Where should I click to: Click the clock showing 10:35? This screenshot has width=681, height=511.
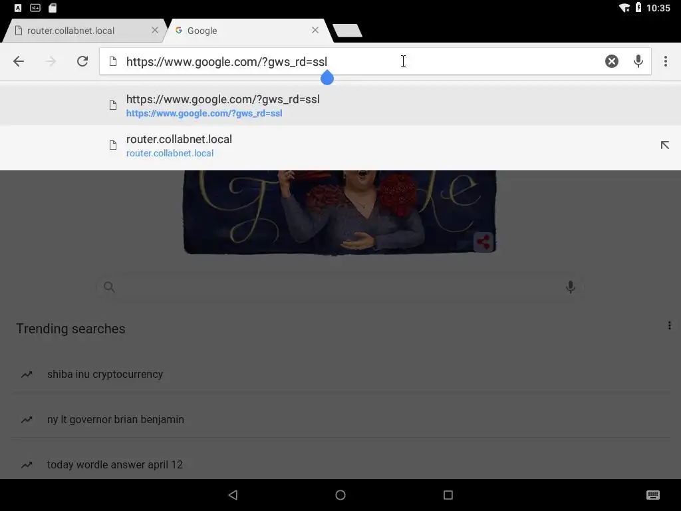pyautogui.click(x=658, y=8)
